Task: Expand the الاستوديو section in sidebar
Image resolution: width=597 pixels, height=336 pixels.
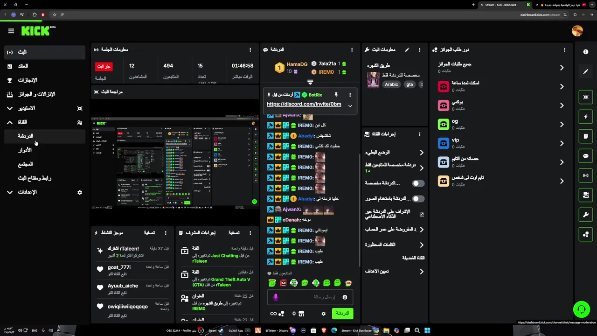Action: pos(10,108)
